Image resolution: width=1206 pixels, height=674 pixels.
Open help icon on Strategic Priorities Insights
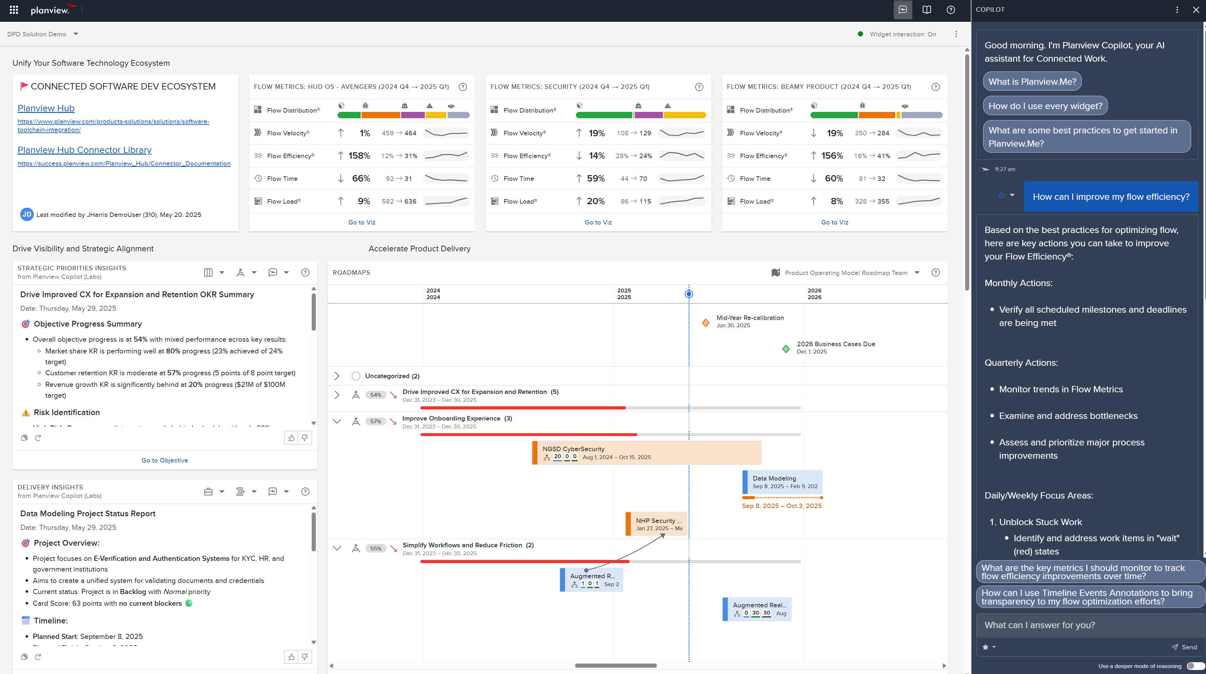(x=305, y=273)
